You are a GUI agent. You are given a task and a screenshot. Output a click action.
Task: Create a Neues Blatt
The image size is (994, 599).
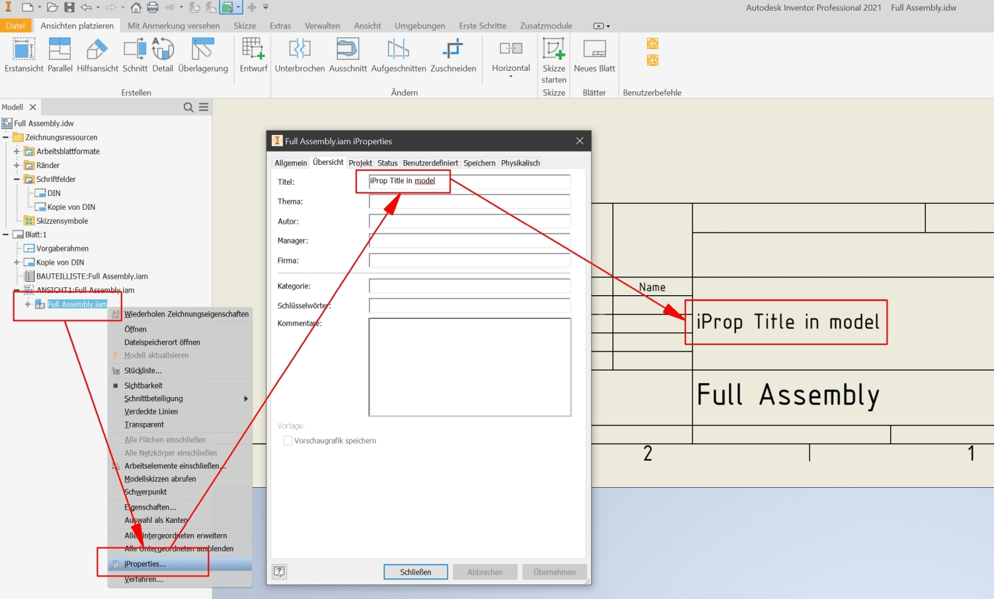coord(594,56)
